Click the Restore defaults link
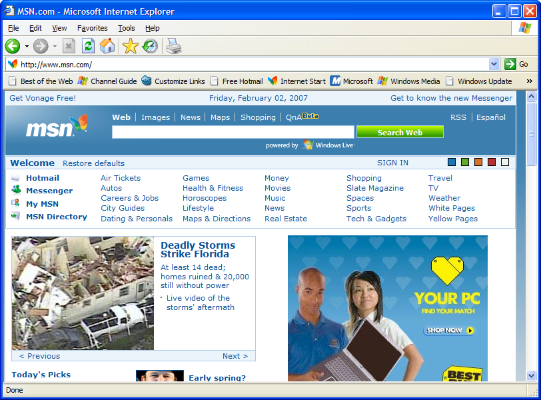This screenshot has height=400, width=541. coord(93,163)
